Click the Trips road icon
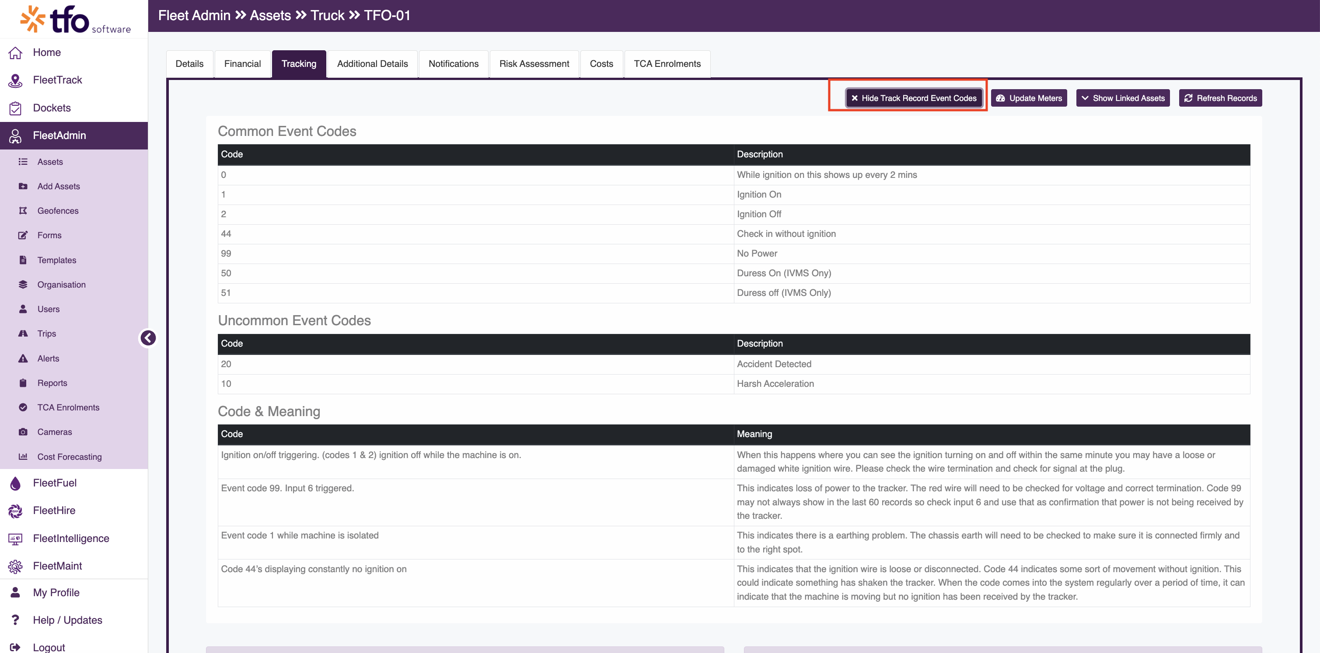 (x=23, y=333)
